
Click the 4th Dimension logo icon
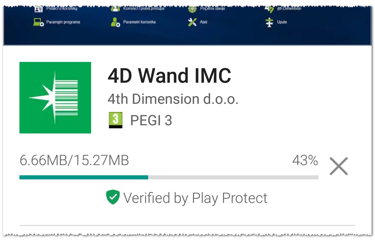269,9
